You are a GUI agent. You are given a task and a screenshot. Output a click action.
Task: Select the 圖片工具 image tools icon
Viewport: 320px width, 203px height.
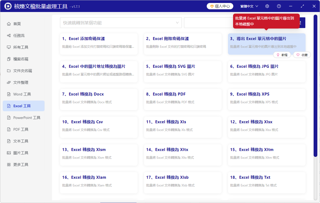click(9, 153)
